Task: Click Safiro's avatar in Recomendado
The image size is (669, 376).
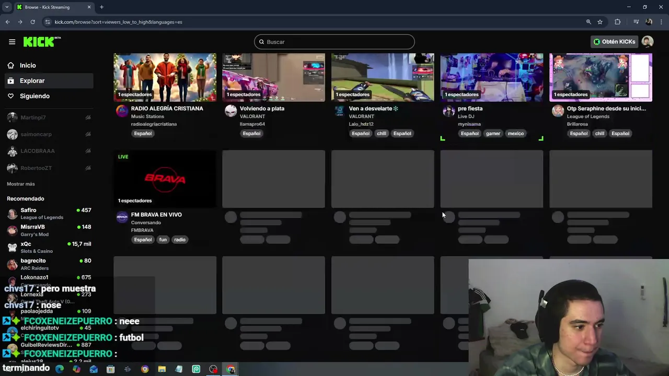Action: point(12,214)
